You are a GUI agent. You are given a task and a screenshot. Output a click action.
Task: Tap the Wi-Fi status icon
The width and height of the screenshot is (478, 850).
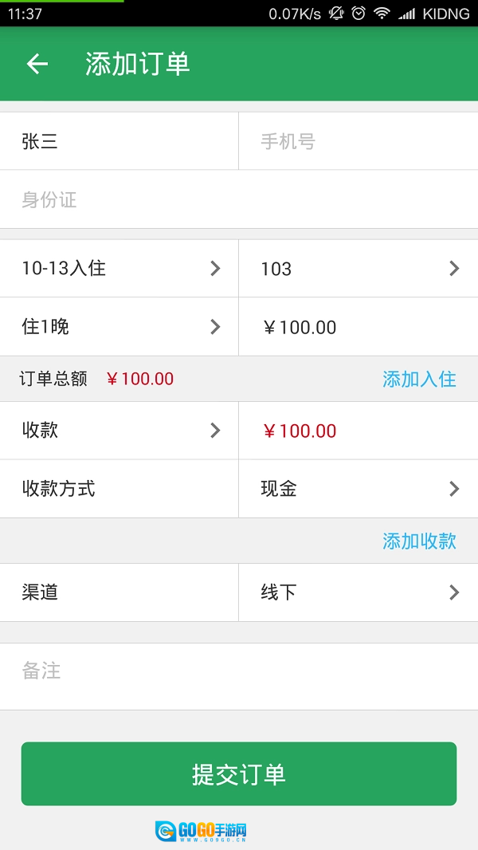point(382,14)
